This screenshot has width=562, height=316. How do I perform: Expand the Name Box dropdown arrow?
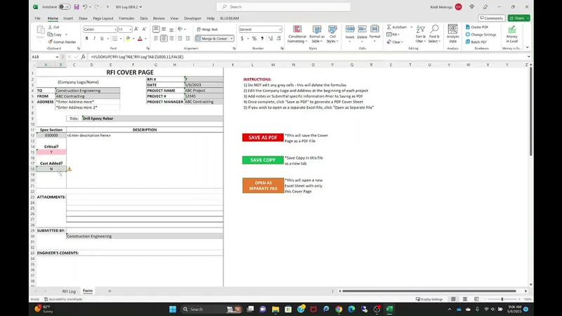57,57
